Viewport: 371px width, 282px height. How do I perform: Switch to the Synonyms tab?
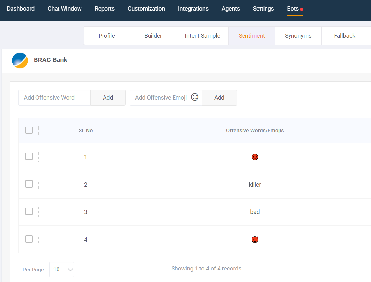298,36
